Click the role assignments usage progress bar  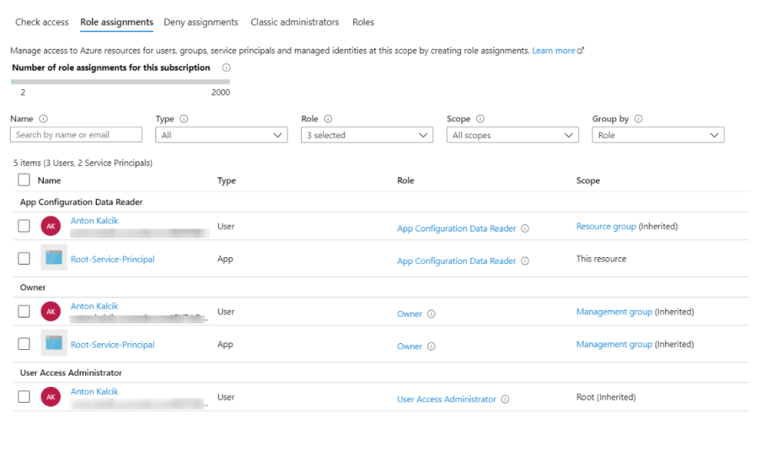point(121,81)
